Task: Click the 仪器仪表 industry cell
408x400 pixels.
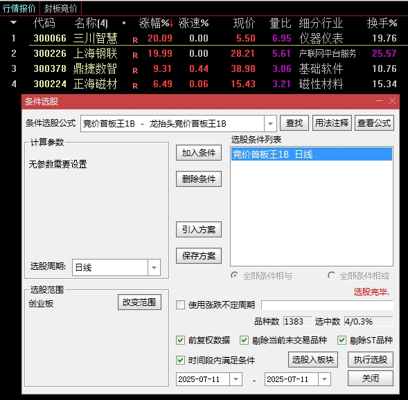Action: pyautogui.click(x=321, y=39)
